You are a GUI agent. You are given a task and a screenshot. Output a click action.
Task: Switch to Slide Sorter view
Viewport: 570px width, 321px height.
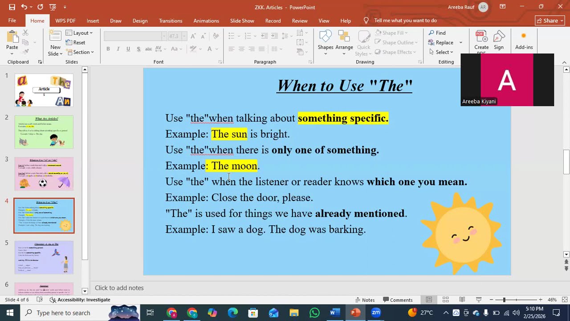tap(445, 300)
